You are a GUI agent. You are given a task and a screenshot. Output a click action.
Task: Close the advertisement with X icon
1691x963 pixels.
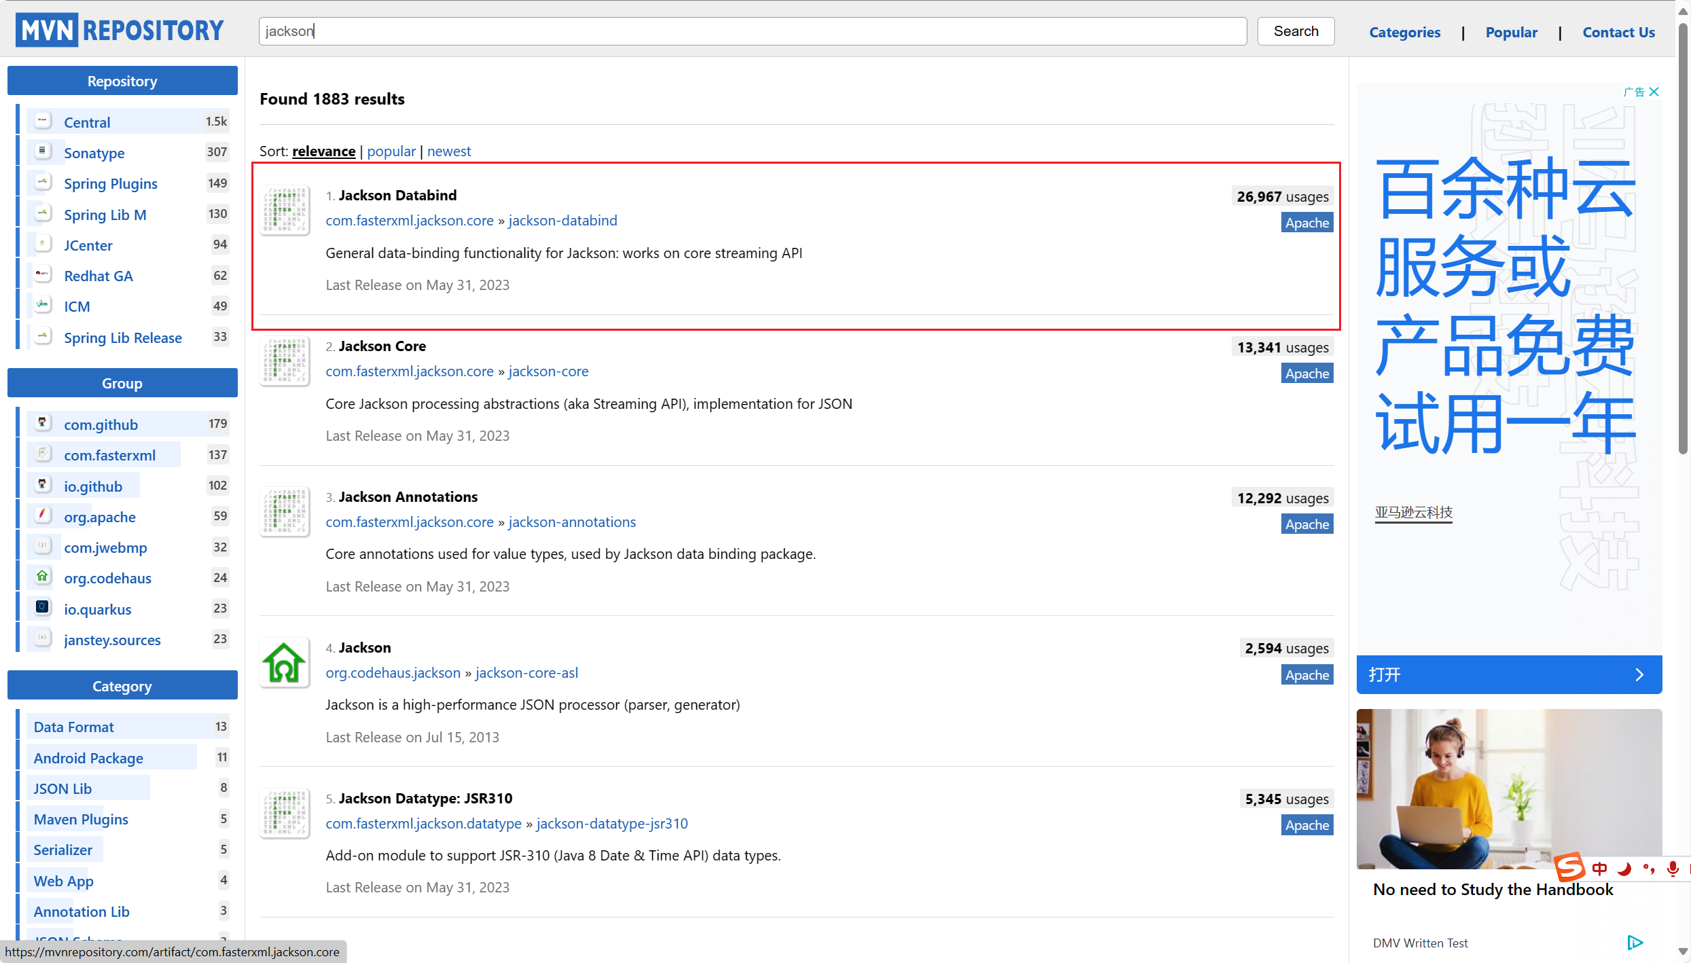coord(1654,92)
